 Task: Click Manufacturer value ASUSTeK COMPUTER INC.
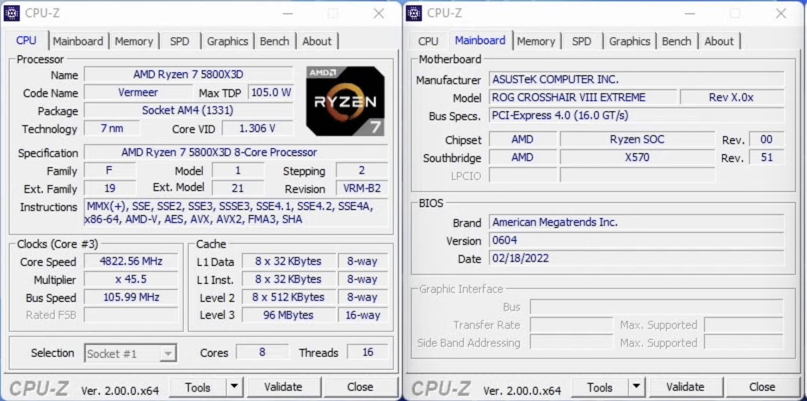coord(637,79)
